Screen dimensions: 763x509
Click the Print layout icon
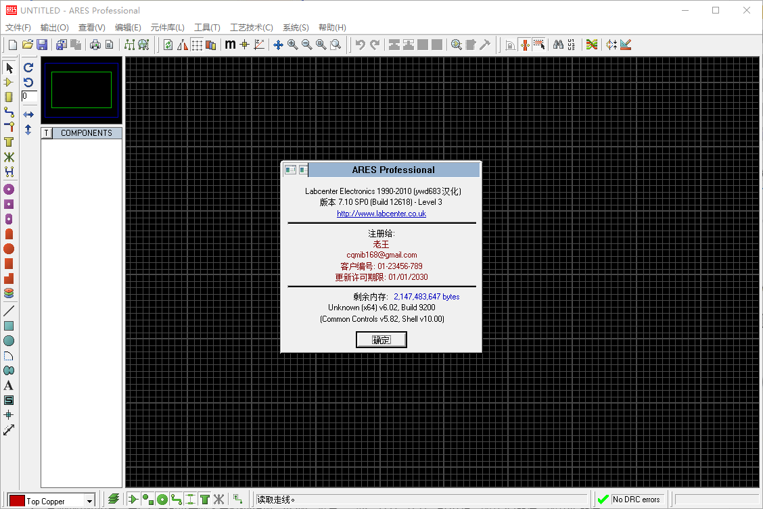tap(95, 45)
